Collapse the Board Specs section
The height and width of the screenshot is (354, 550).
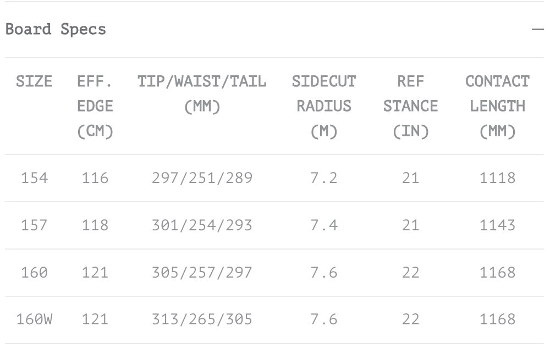(x=537, y=29)
